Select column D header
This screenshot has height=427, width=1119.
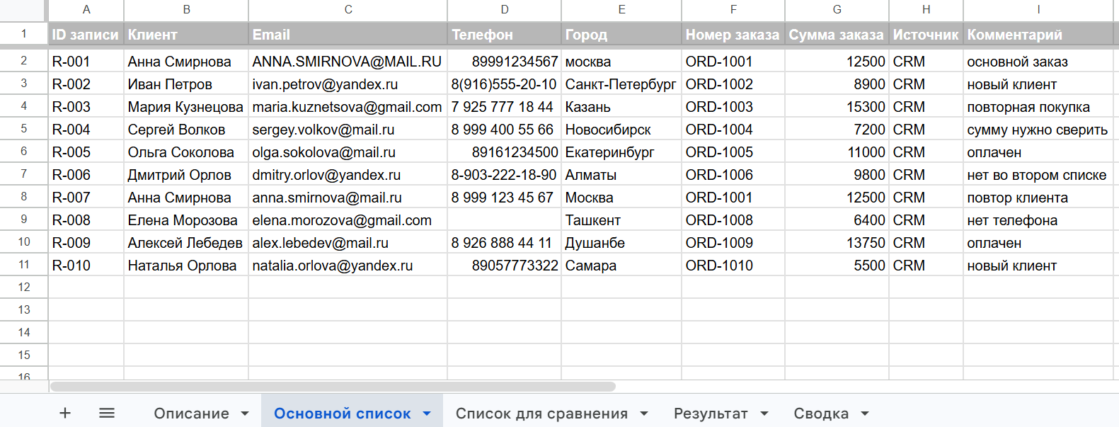click(x=505, y=10)
